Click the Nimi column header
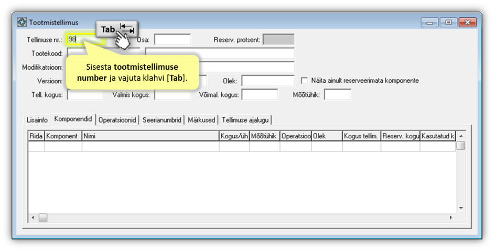Viewport: 494px width, 251px height. point(151,136)
